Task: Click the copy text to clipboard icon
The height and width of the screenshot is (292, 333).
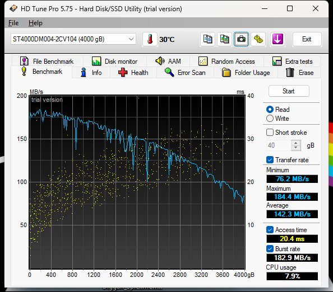Action: [x=207, y=39]
